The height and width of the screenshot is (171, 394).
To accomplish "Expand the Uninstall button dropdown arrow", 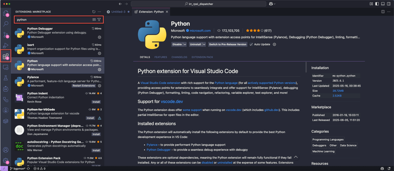I will point(204,44).
